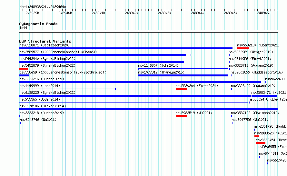
Task: Open nsv5452879 (ByrskaBishop2022) label
Action: coord(47,65)
